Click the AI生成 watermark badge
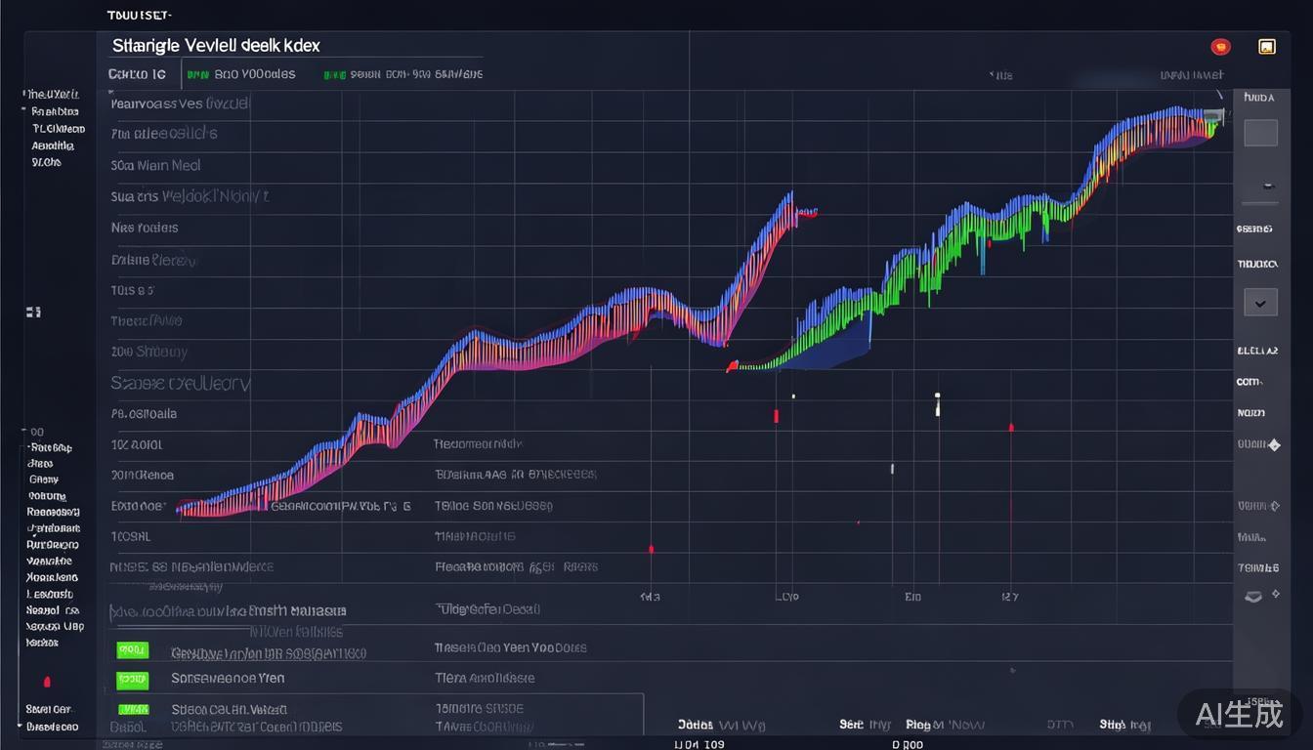 click(x=1240, y=715)
